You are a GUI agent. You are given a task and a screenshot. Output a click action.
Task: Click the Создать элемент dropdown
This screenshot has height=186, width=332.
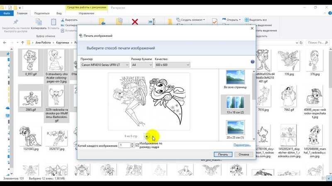click(191, 20)
